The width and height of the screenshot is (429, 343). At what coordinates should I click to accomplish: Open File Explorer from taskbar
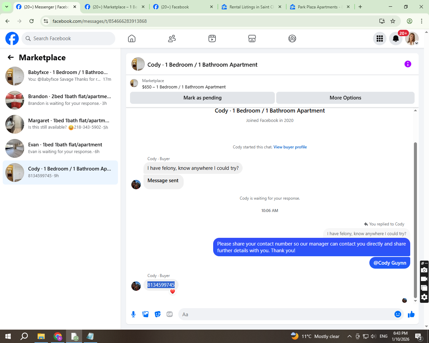coord(41,336)
